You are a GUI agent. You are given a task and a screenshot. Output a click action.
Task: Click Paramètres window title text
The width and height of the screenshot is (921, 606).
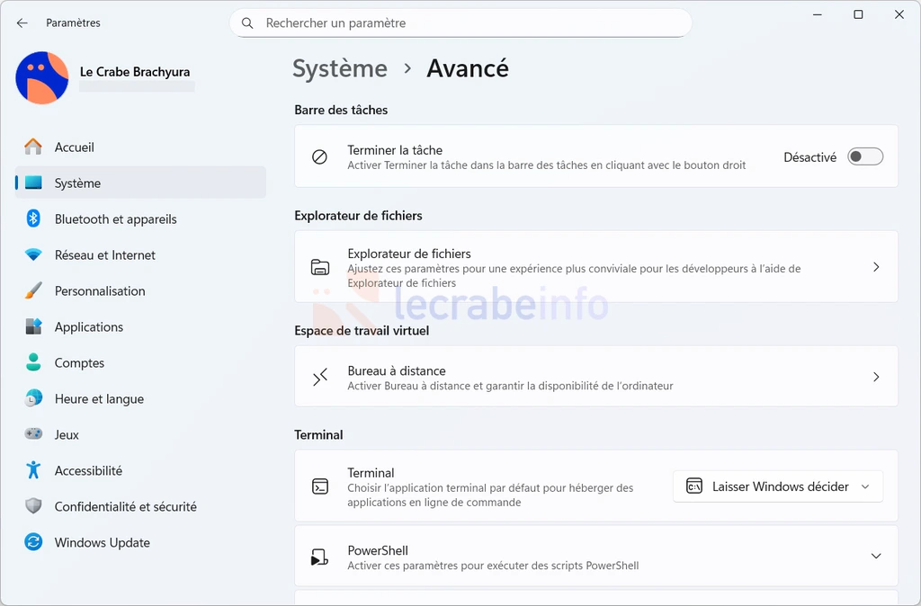click(74, 22)
